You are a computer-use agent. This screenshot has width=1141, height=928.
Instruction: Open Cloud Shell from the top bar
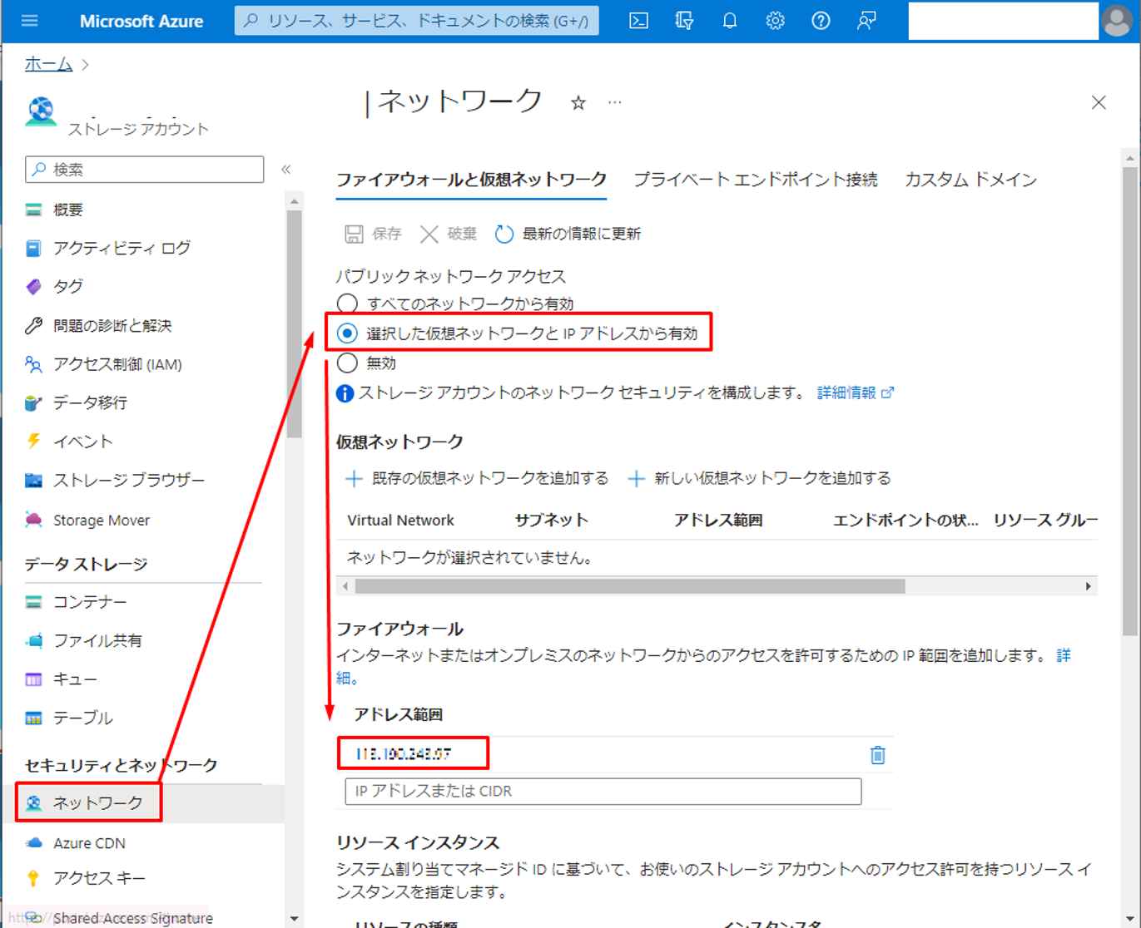[x=638, y=21]
